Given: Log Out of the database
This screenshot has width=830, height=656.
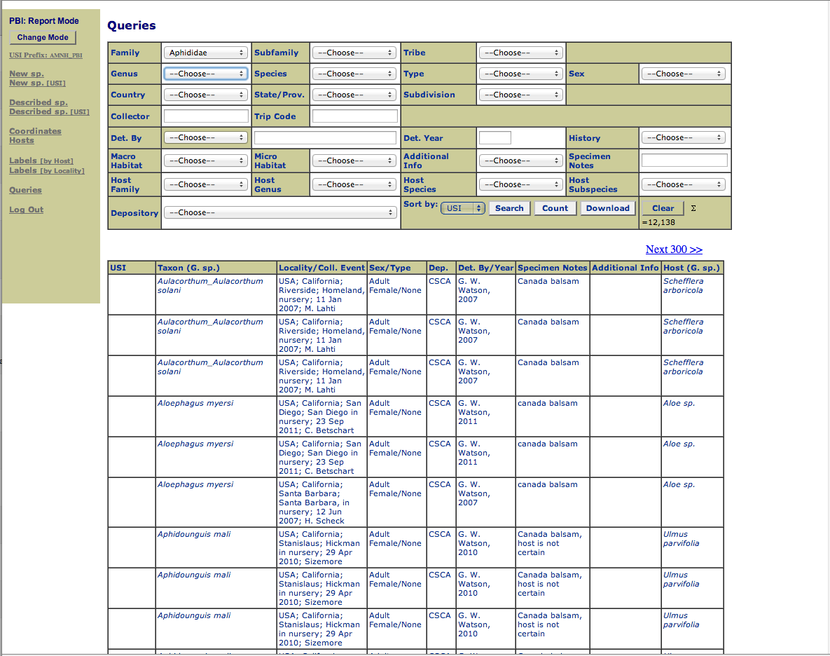Looking at the screenshot, I should [x=26, y=209].
